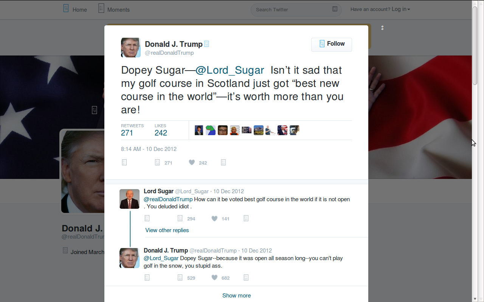Screen dimensions: 484x302
Task: Show more replies in the thread
Action: 236,295
